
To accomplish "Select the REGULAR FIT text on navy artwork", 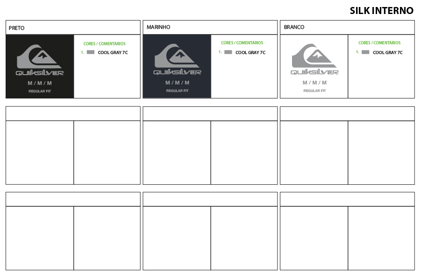I will coord(177,91).
